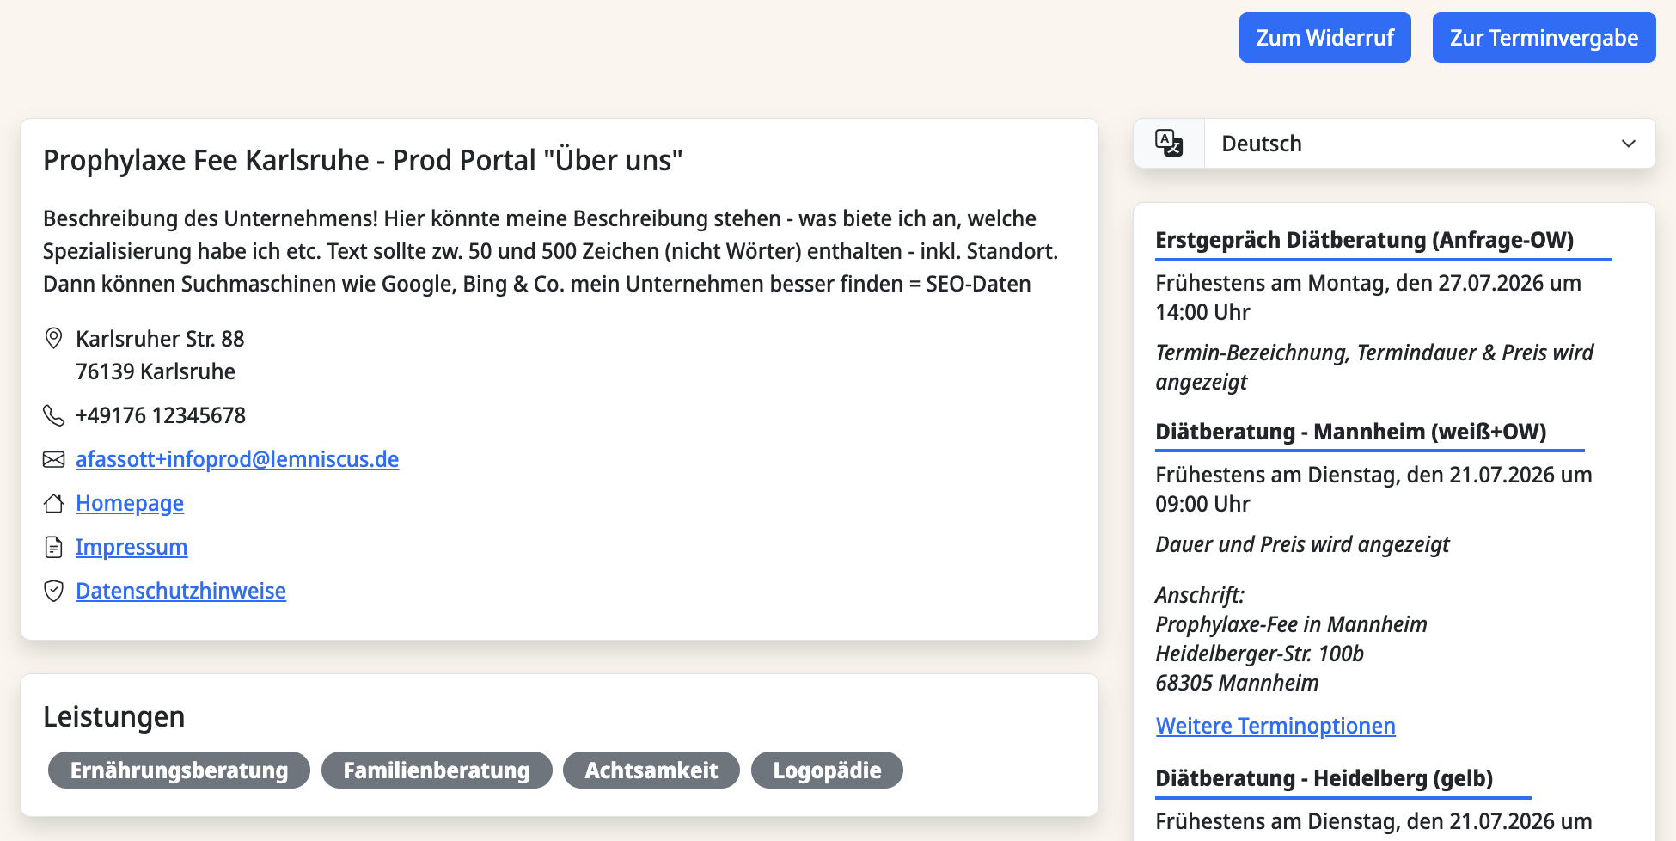
Task: Click the phone number +49176 12345678
Action: click(x=161, y=415)
